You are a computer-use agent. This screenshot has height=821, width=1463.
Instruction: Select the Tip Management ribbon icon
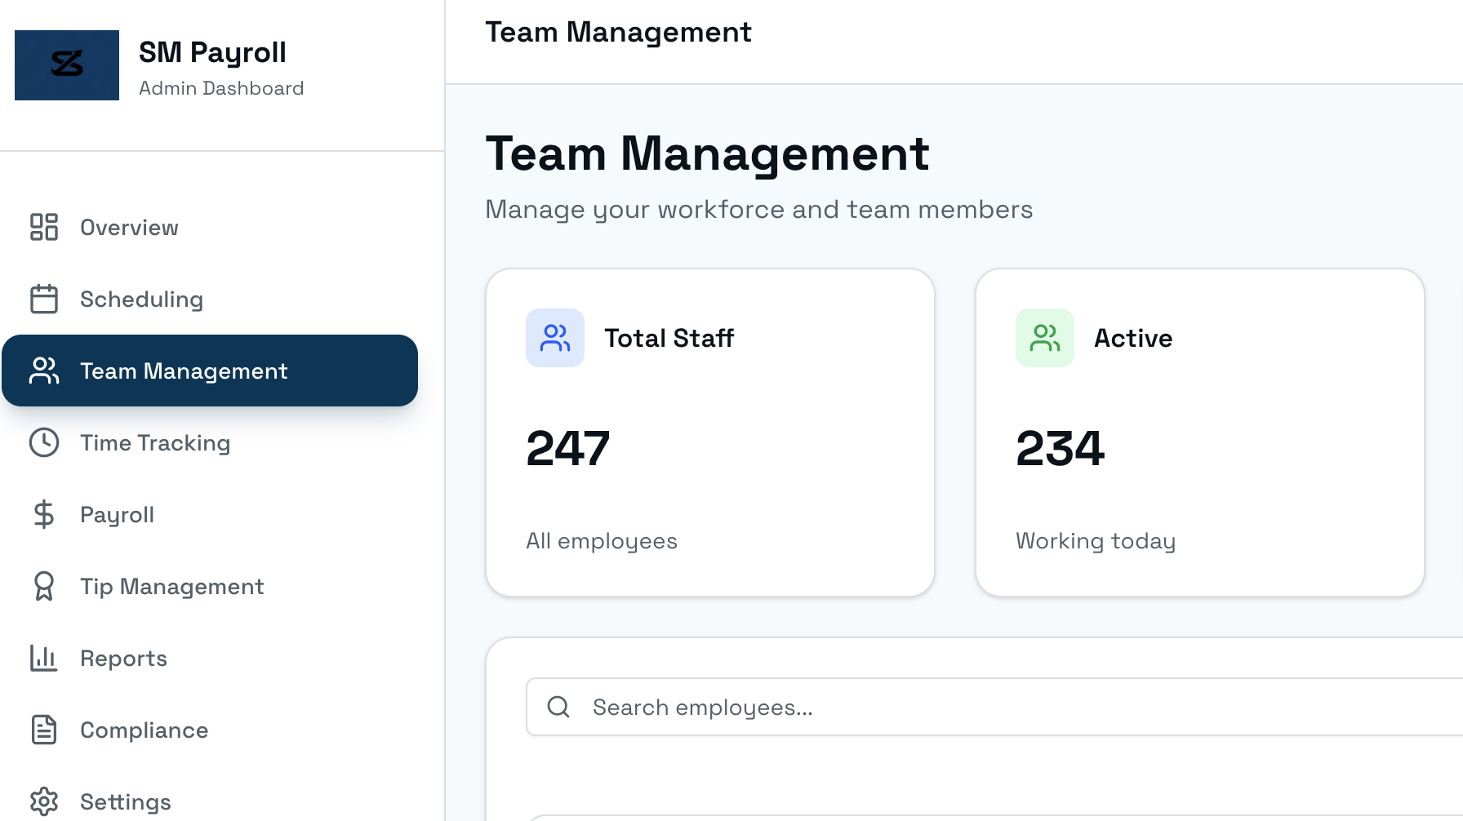(43, 586)
